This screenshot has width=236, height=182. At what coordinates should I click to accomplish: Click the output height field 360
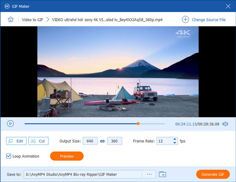(x=114, y=141)
